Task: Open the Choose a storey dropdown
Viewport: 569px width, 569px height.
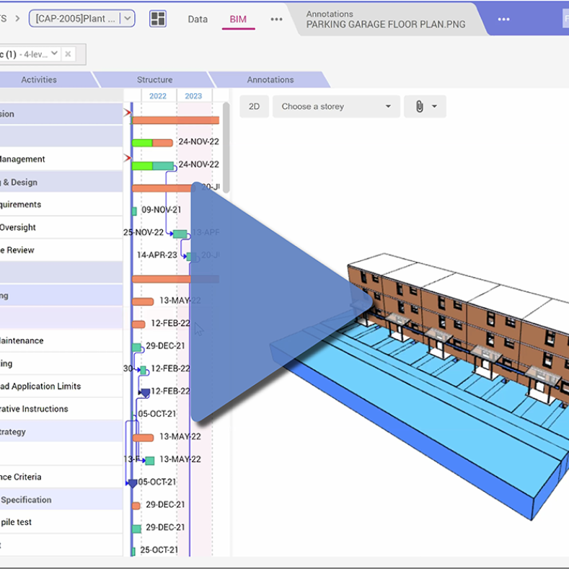Action: [336, 107]
